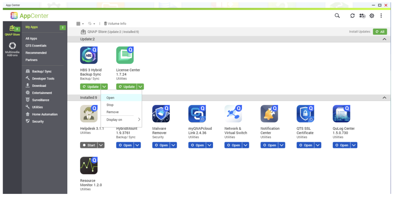Click the HBS 3 Hybrid Backup Sync icon
The width and height of the screenshot is (396, 197).
click(x=89, y=55)
